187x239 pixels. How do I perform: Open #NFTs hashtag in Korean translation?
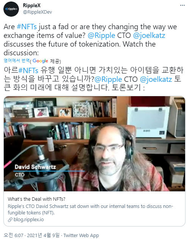28,70
